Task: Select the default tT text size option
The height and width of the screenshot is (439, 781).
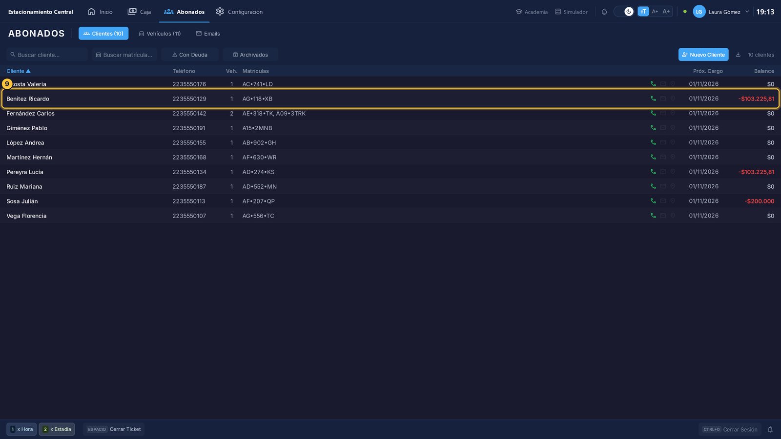Action: point(643,12)
